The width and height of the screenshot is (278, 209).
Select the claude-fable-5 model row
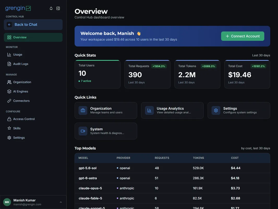pyautogui.click(x=172, y=198)
